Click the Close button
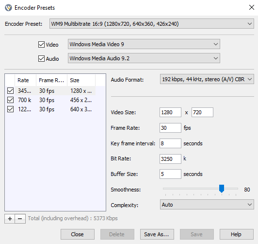Viewport: 258px width, 244px height. click(78, 234)
